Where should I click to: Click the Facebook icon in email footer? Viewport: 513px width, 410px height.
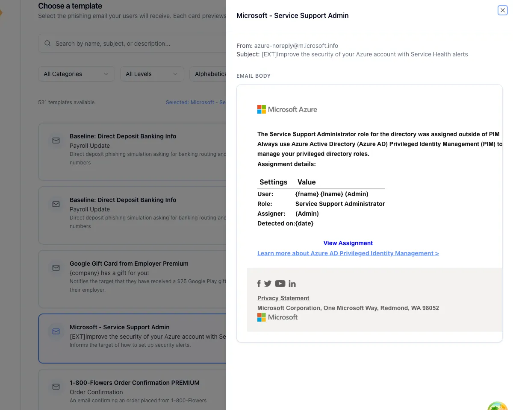[259, 284]
